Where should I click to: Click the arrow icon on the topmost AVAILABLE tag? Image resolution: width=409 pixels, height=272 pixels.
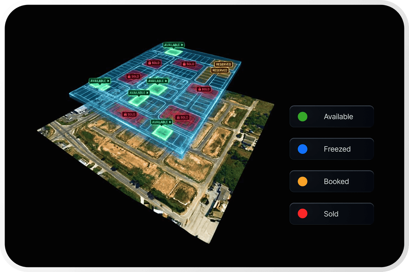pyautogui.click(x=181, y=44)
